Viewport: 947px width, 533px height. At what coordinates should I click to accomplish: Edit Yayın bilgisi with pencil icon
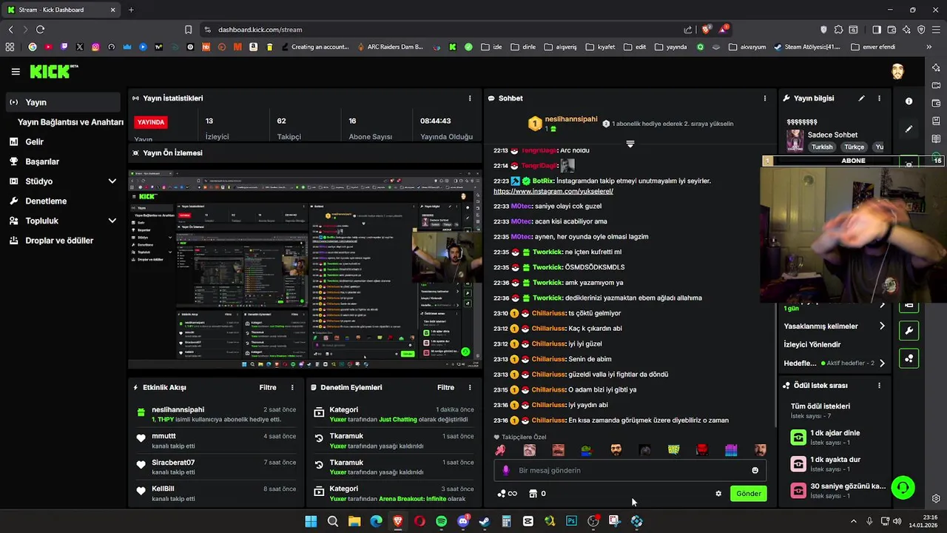[x=861, y=98]
